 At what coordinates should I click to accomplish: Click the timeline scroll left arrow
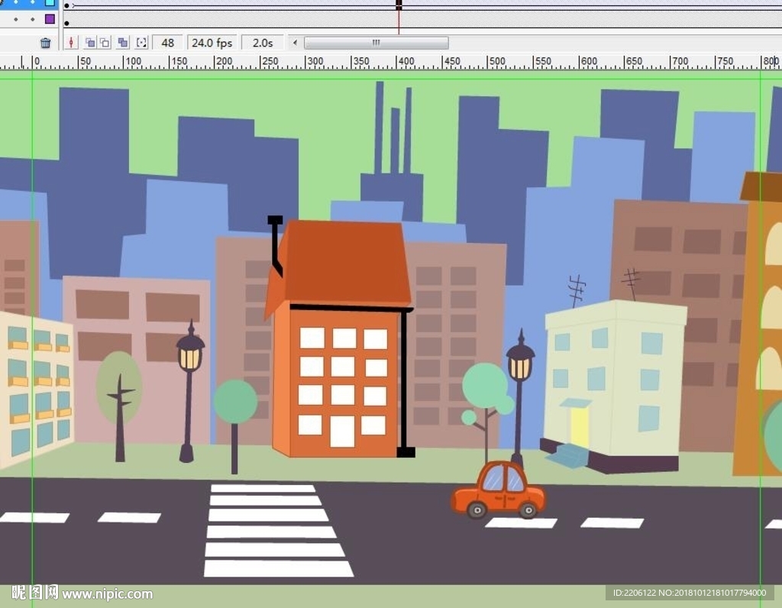pos(296,43)
